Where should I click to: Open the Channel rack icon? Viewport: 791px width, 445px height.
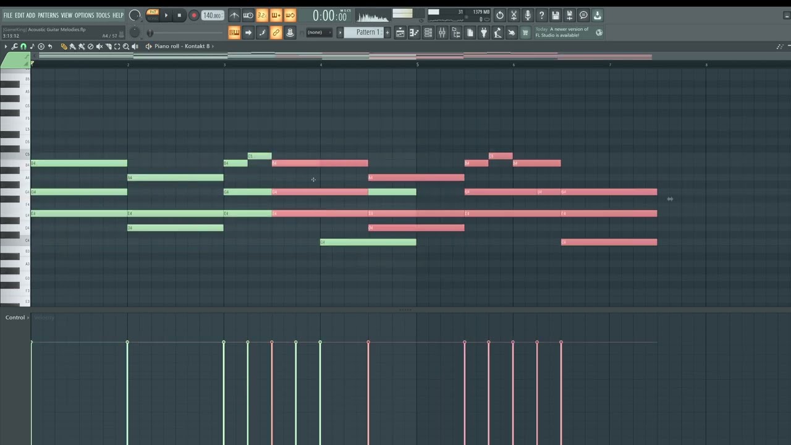pyautogui.click(x=428, y=33)
